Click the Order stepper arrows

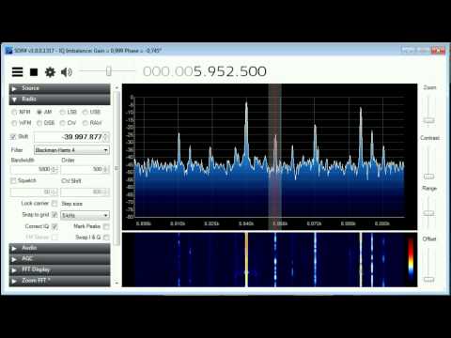pyautogui.click(x=106, y=169)
